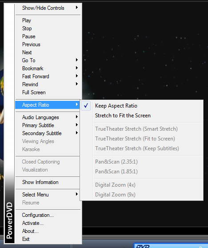Select TrueTheater Stretch (Smart Stretch)
The image size is (208, 248).
tap(142, 129)
